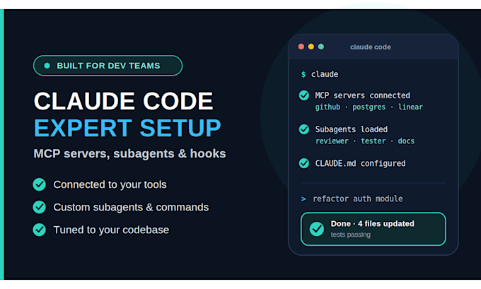Click the yellow minimize dot in terminal
Screen dimensions: 481x289
[311, 47]
